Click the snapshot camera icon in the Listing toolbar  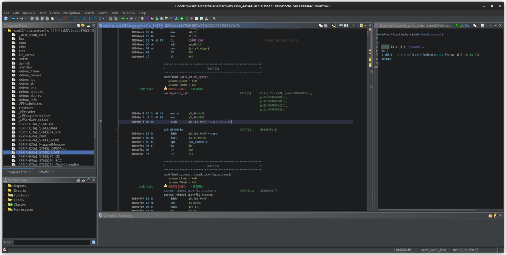(354, 25)
